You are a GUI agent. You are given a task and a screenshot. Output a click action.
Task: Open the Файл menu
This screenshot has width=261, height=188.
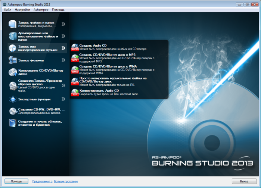pos(7,10)
